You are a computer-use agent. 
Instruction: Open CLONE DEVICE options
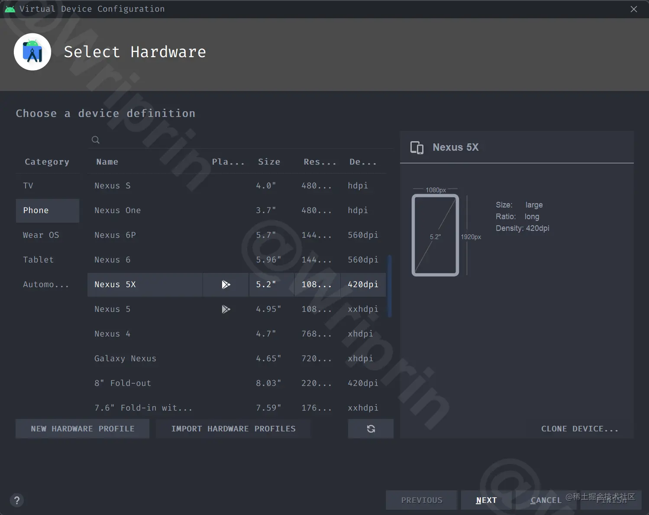(580, 428)
